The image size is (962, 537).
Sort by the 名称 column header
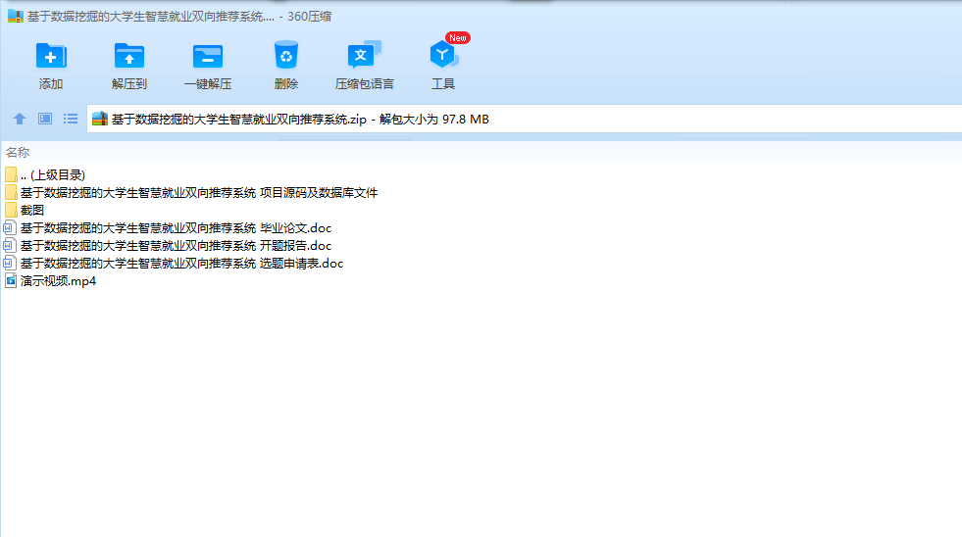[x=18, y=152]
